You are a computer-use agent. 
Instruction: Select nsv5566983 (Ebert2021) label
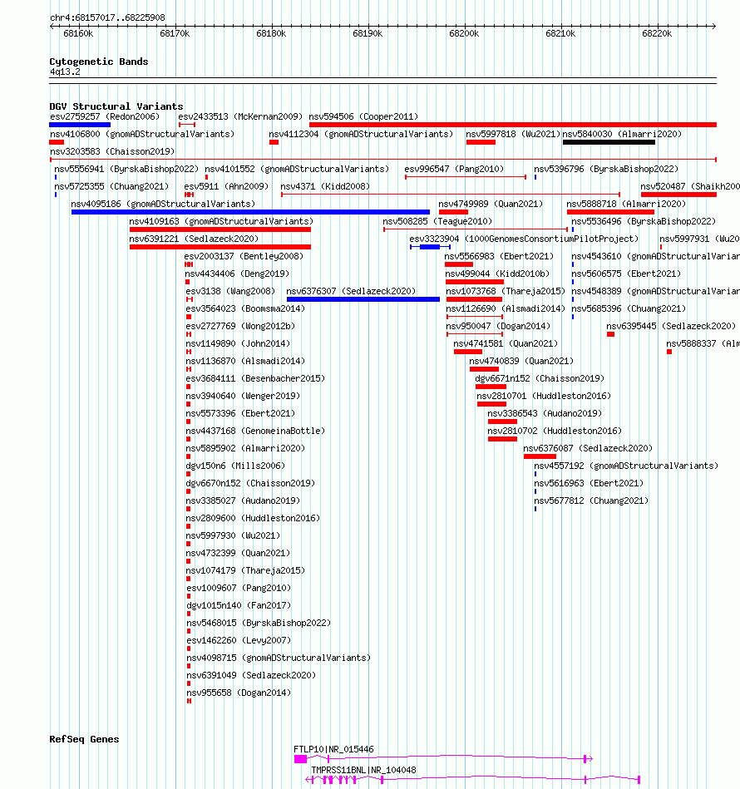coord(499,256)
